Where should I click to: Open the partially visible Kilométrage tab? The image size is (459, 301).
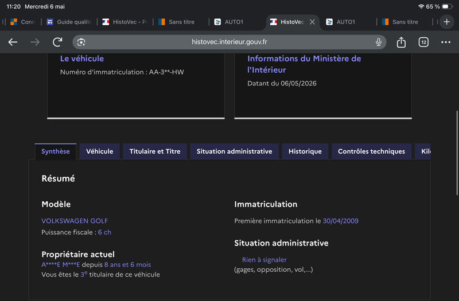click(423, 151)
